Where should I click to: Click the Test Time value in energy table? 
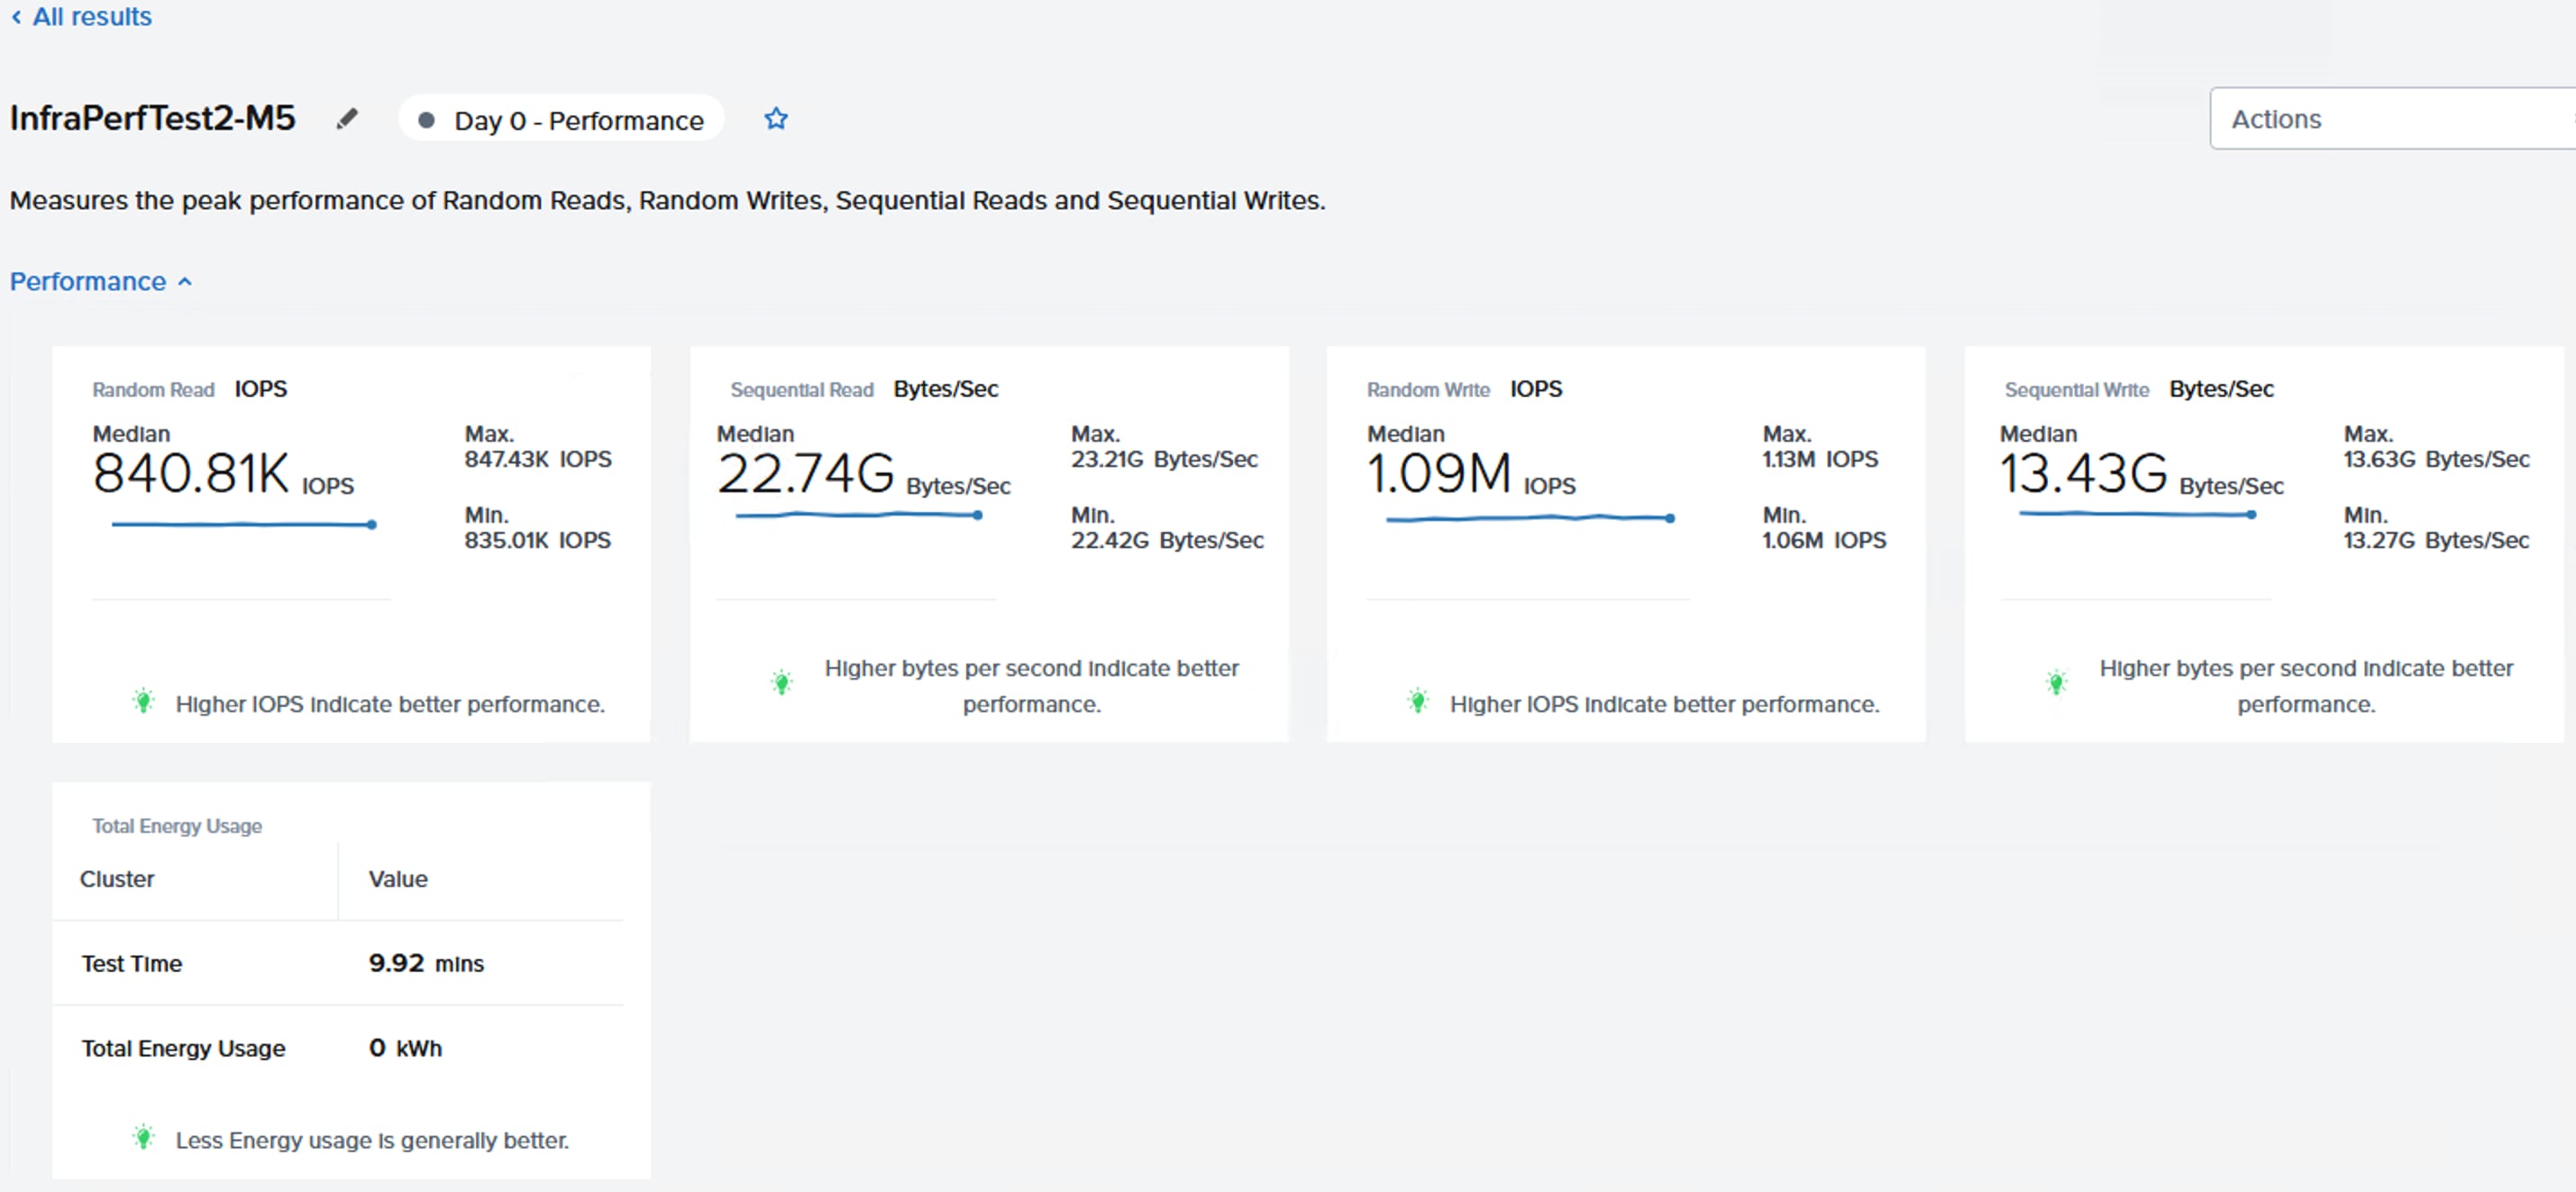point(426,963)
